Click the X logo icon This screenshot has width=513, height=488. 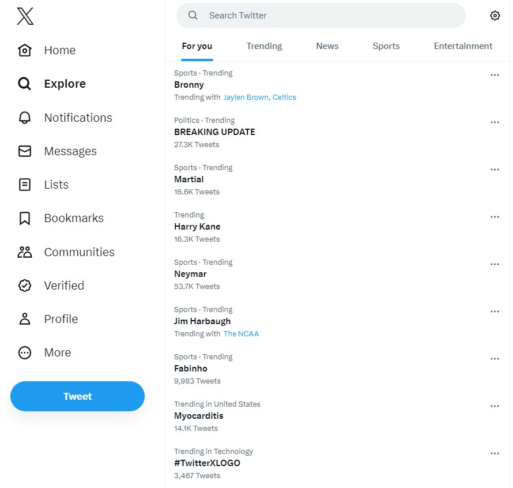pos(25,16)
